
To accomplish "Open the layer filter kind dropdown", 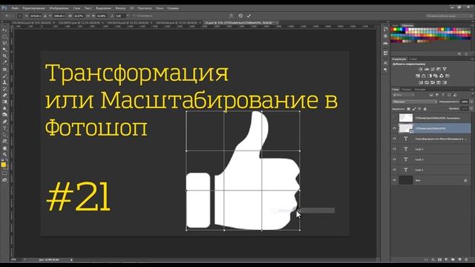I will tap(404, 95).
